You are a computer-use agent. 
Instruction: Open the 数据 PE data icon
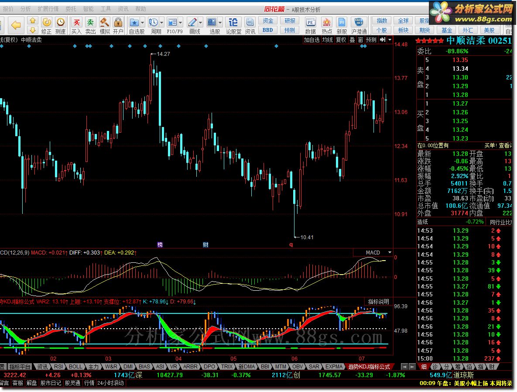coord(310,22)
